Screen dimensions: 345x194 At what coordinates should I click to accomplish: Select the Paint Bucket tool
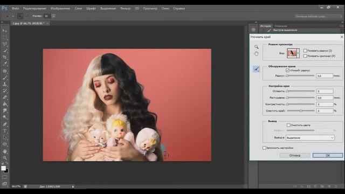5,104
